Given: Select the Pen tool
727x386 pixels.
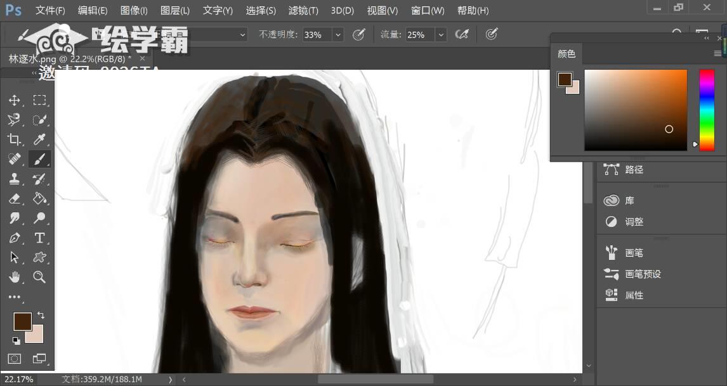Looking at the screenshot, I should [x=15, y=238].
